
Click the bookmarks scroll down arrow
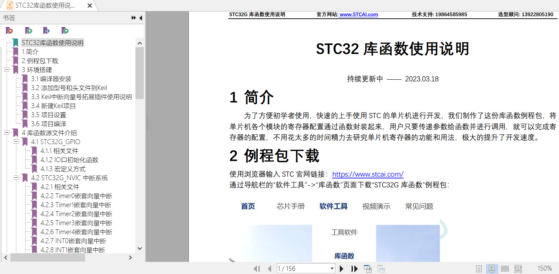click(x=140, y=248)
